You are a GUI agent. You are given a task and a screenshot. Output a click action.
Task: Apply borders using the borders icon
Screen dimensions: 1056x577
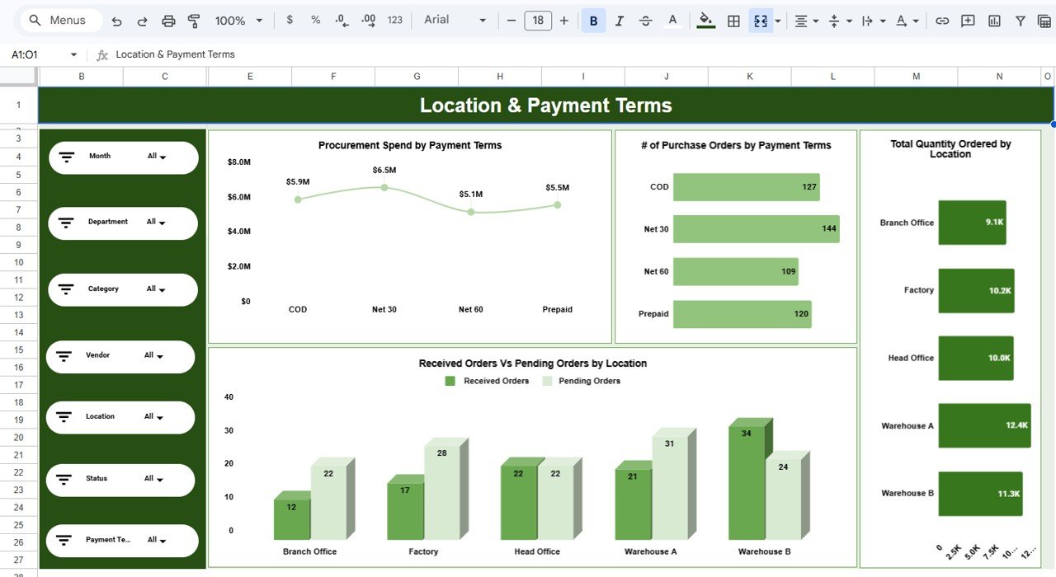(x=733, y=20)
